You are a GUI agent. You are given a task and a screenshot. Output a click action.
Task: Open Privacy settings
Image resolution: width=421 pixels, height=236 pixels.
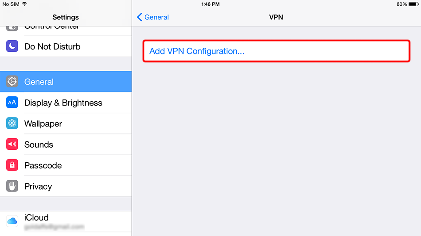point(38,186)
